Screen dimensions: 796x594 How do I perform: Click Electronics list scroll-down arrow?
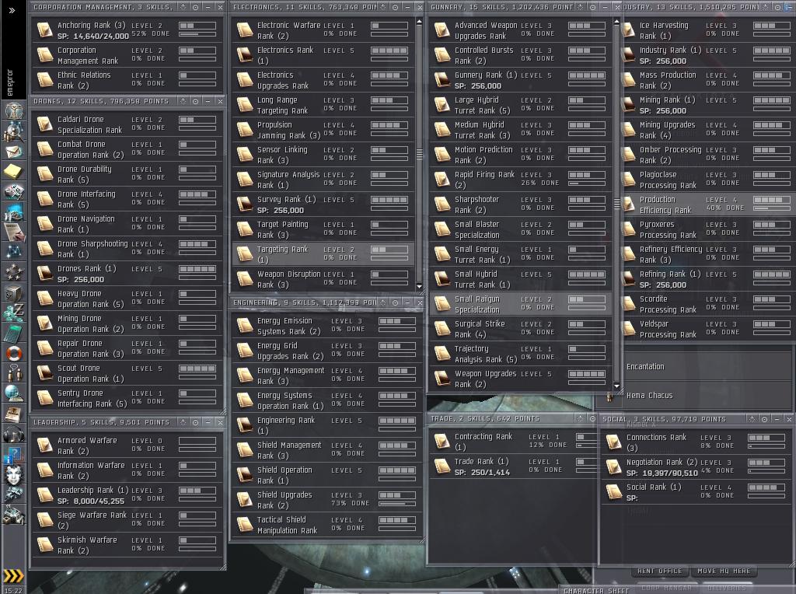point(419,286)
